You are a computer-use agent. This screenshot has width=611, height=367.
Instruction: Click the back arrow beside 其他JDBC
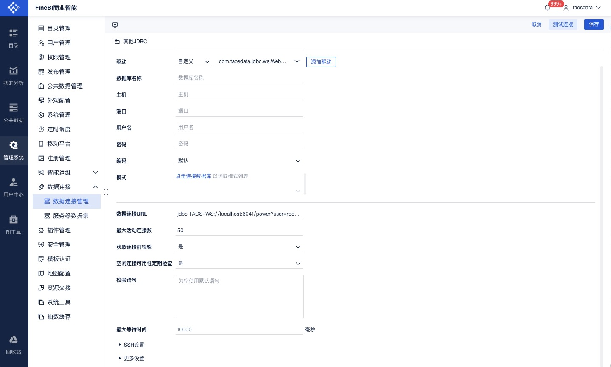point(118,42)
